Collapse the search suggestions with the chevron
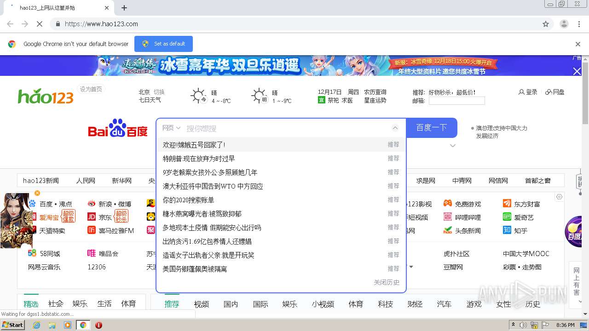The width and height of the screenshot is (589, 331). pyautogui.click(x=395, y=128)
